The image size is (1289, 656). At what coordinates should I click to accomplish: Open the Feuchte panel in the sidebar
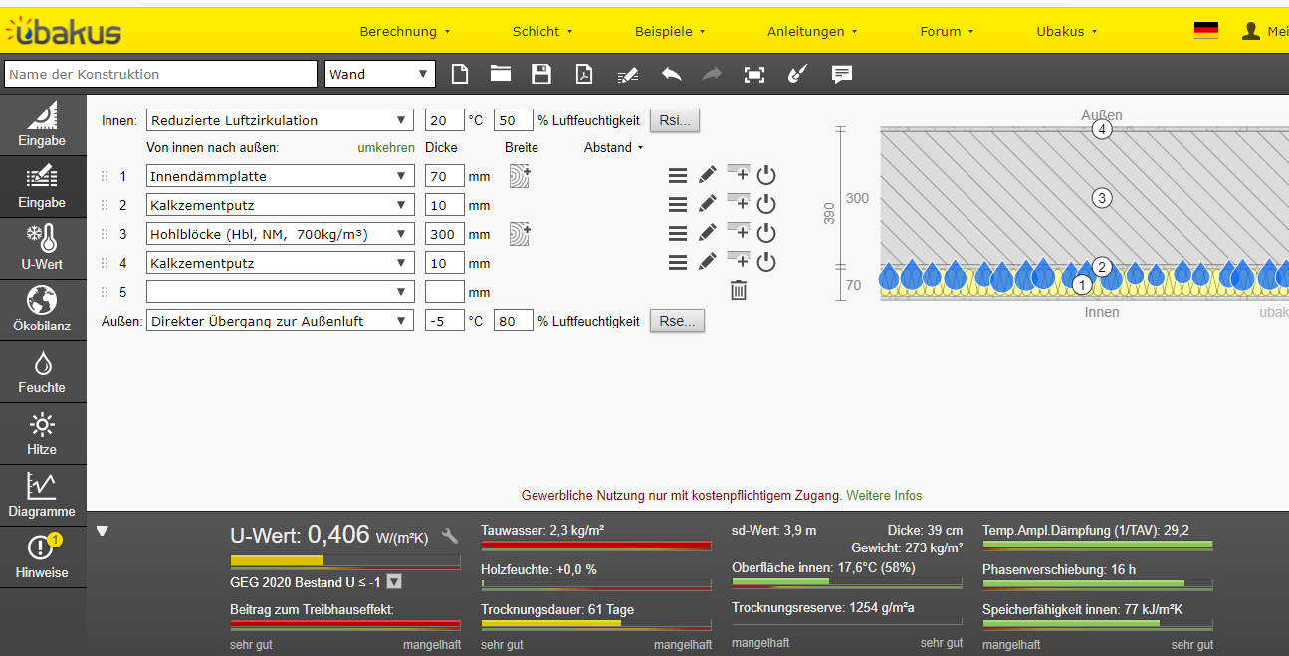coord(42,372)
